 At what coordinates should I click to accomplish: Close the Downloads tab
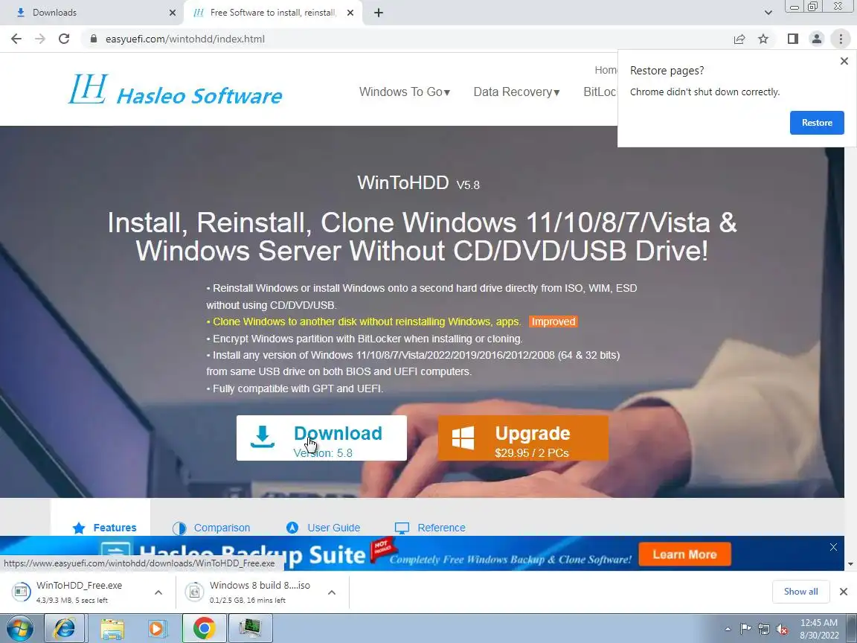[x=173, y=13]
